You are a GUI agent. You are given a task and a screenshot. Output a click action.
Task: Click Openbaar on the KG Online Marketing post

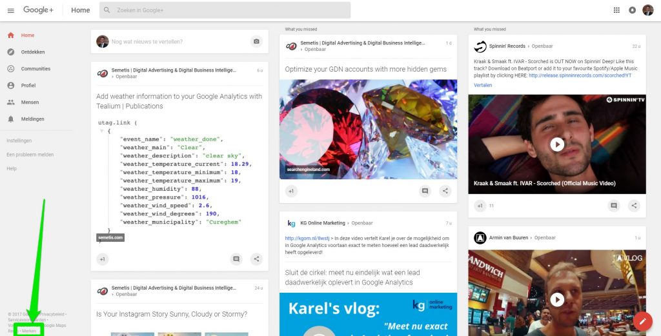[x=362, y=222]
